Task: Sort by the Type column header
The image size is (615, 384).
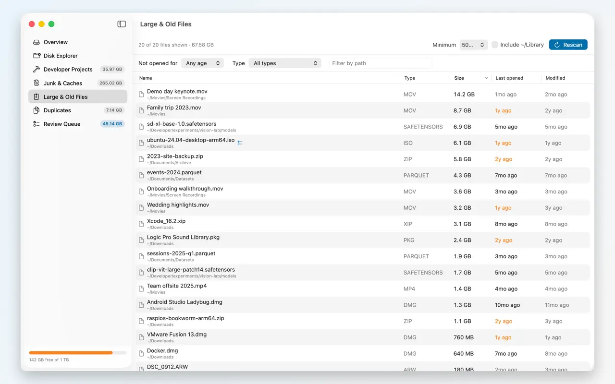Action: click(x=425, y=78)
